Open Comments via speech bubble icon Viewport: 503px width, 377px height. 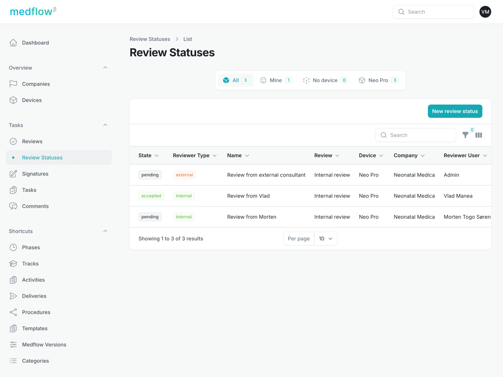pos(13,206)
